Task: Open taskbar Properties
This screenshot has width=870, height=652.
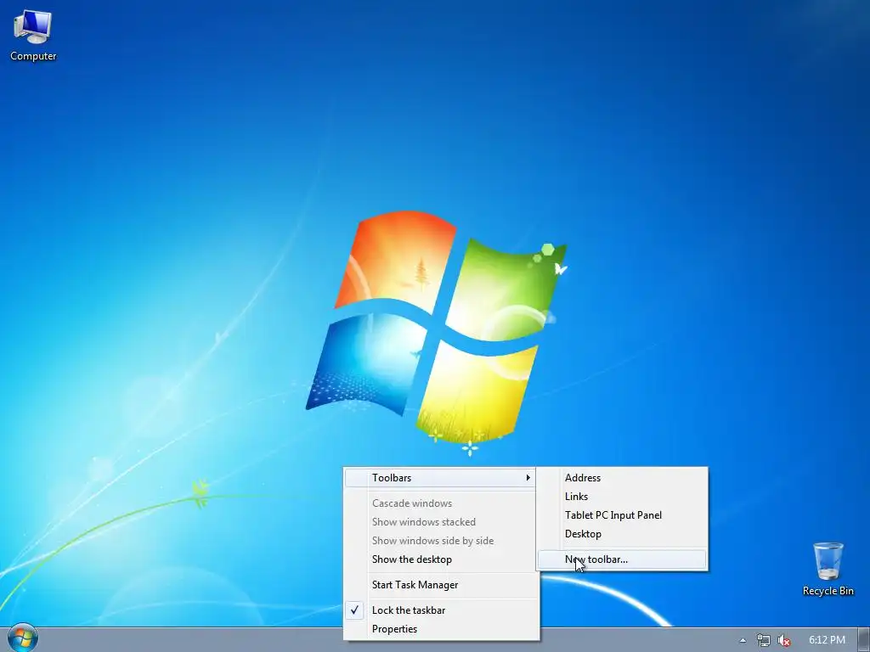Action: [442, 629]
